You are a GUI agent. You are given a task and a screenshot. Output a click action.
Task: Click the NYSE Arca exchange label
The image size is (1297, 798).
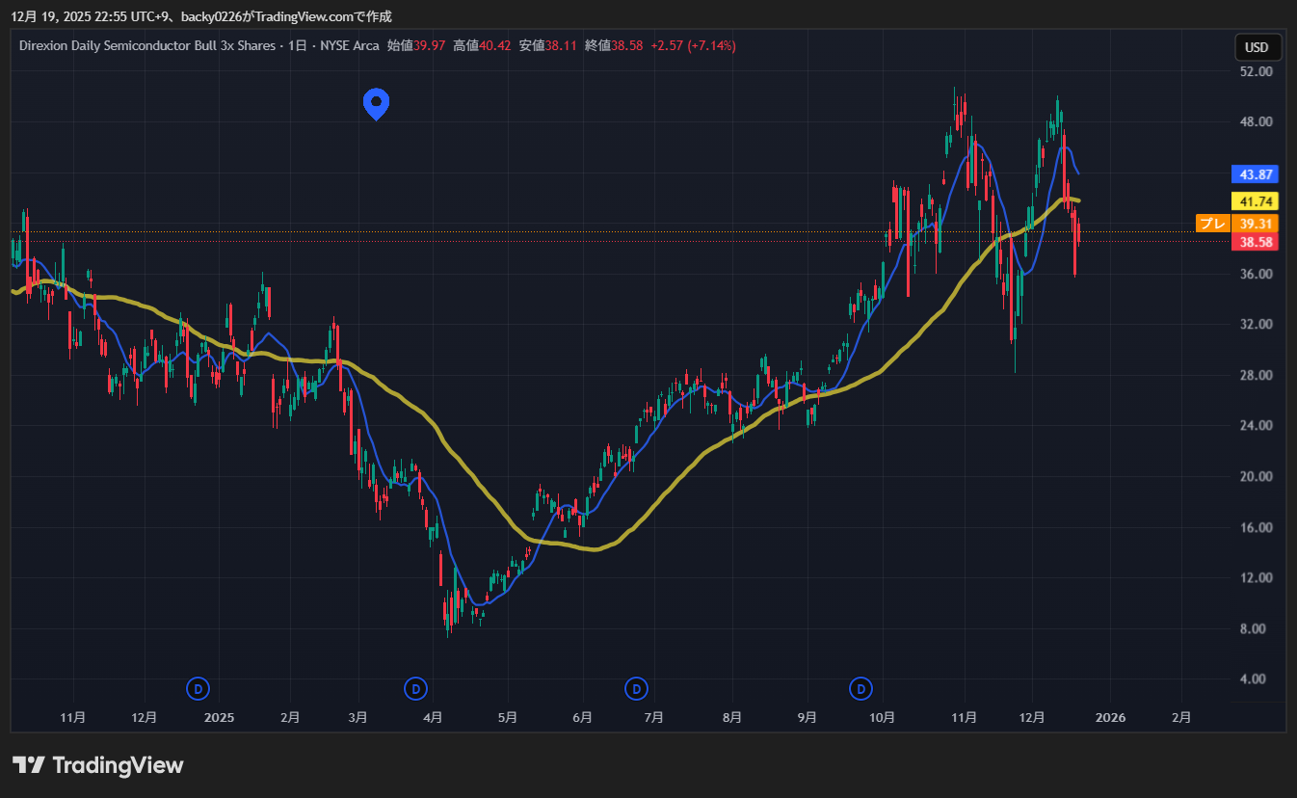click(348, 45)
